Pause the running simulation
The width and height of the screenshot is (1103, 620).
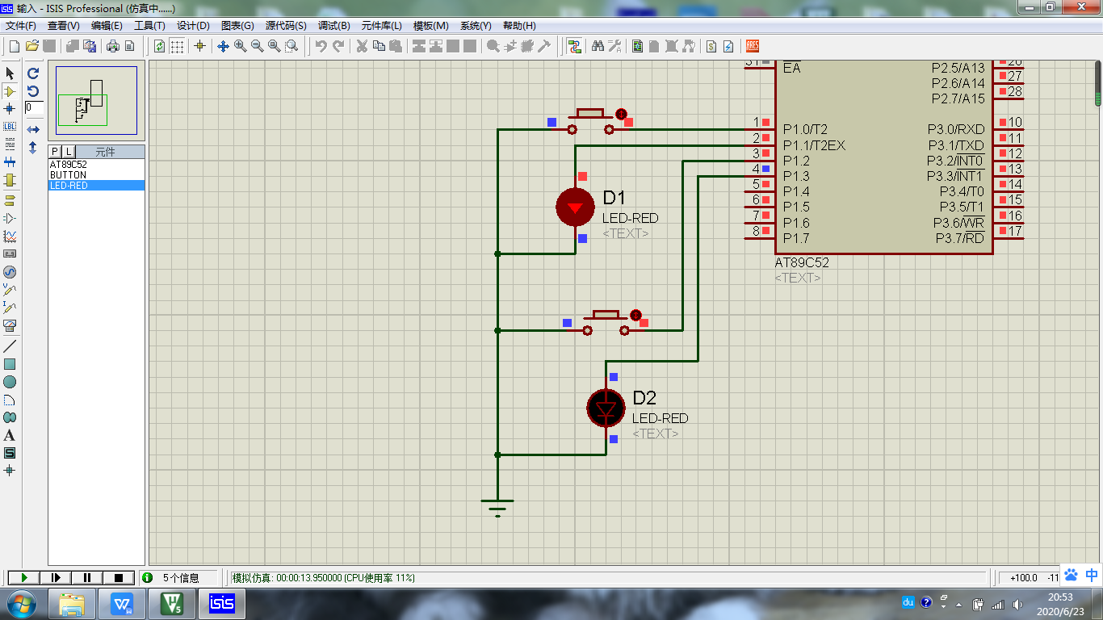point(87,577)
